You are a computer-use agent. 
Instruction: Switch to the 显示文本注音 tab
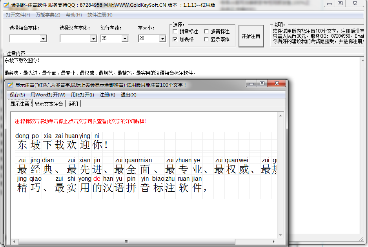pos(49,103)
